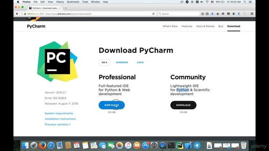269x151 pixels.
Task: Open Launchpad rocket icon in dock
Action: (x=34, y=146)
